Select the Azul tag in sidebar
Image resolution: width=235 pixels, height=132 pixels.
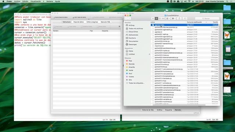(x=129, y=73)
